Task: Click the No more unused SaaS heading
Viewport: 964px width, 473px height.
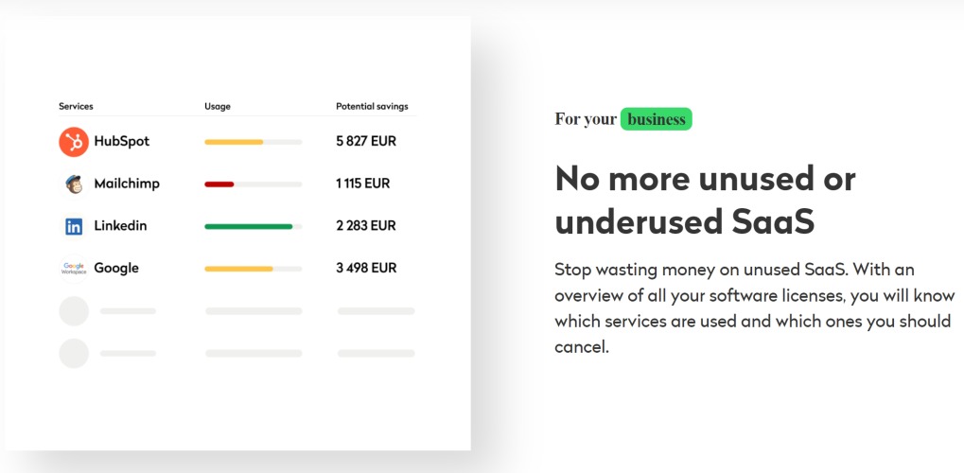Action: (705, 200)
